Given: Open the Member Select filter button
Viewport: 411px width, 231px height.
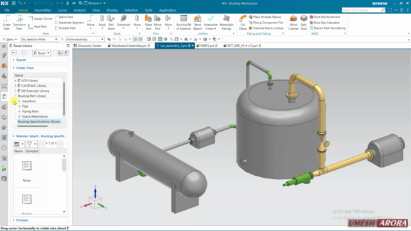Looking at the screenshot, I should click(x=31, y=144).
